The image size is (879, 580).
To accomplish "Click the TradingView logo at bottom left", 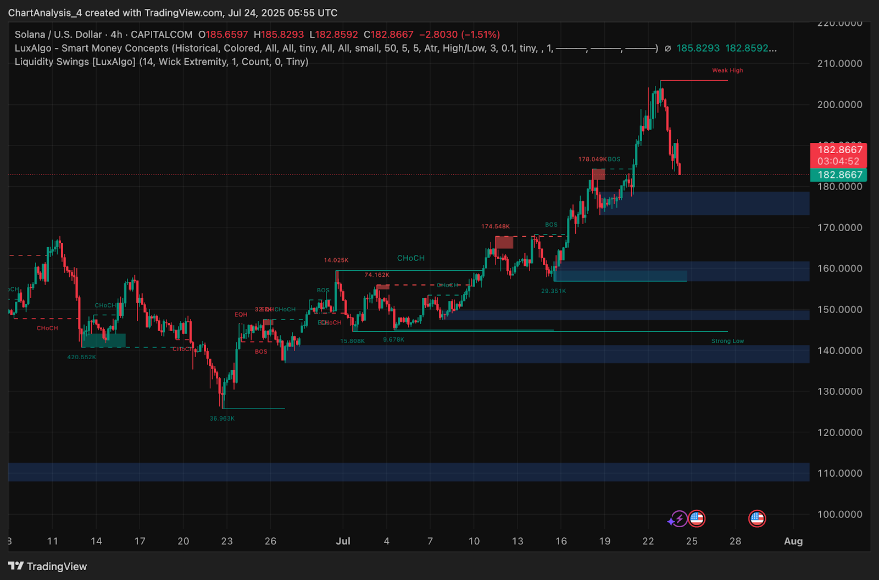I will (x=47, y=566).
